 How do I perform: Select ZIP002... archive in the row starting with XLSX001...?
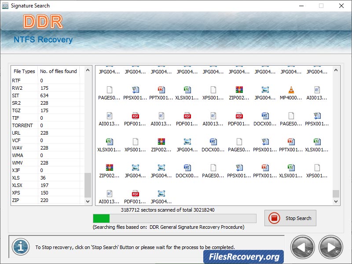pyautogui.click(x=161, y=145)
